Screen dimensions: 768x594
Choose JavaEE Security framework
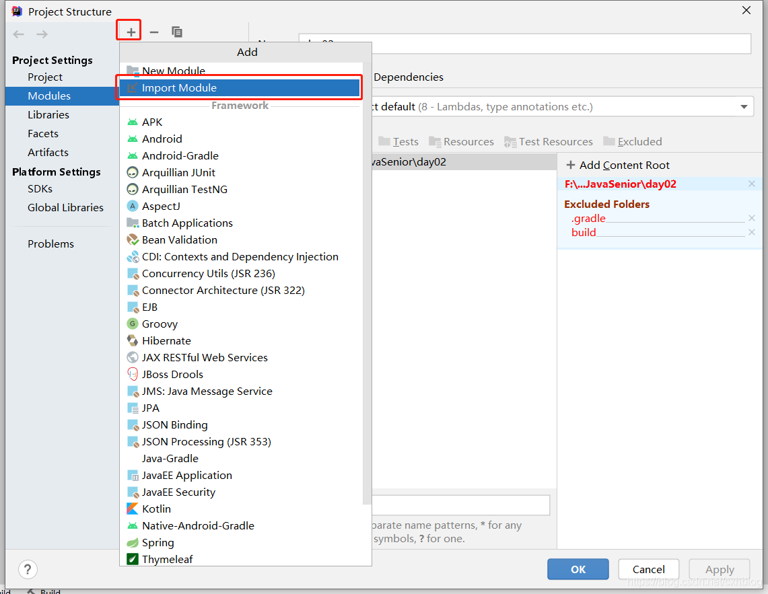tap(241, 492)
